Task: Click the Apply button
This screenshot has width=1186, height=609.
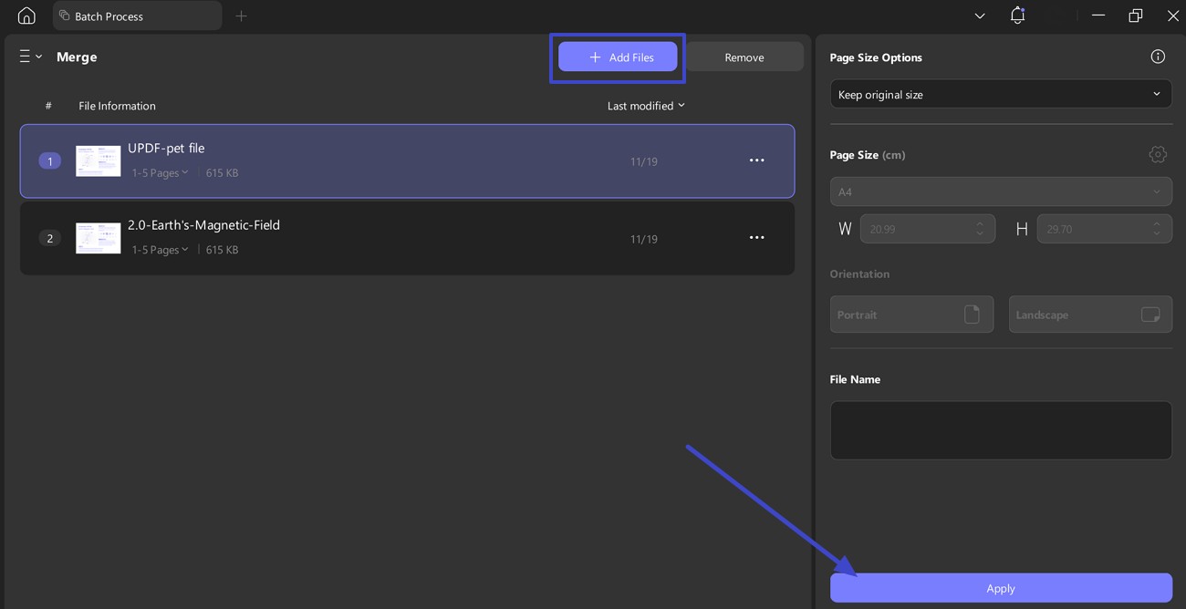Action: tap(1001, 588)
